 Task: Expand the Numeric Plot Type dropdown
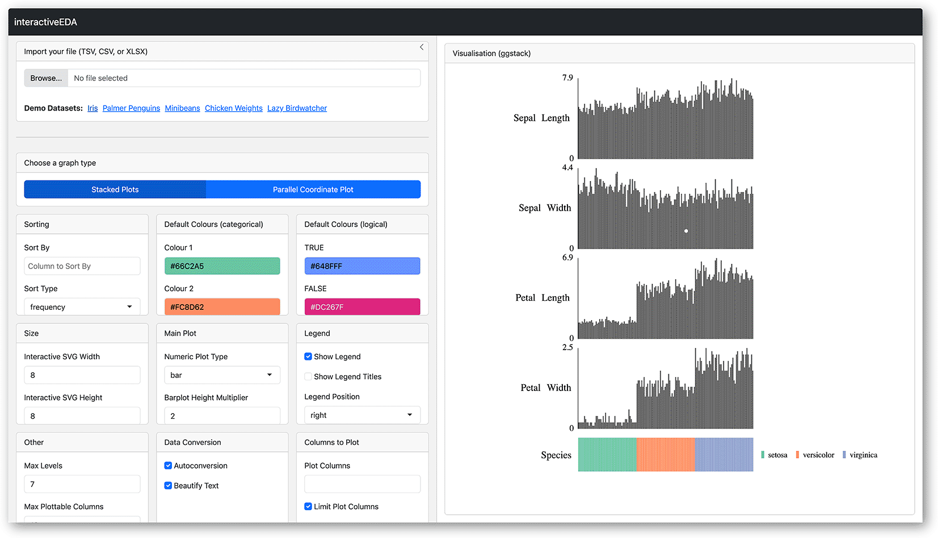222,375
